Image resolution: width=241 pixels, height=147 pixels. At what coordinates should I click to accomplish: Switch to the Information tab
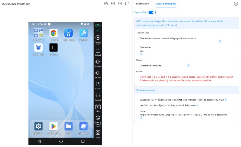[x=142, y=4]
